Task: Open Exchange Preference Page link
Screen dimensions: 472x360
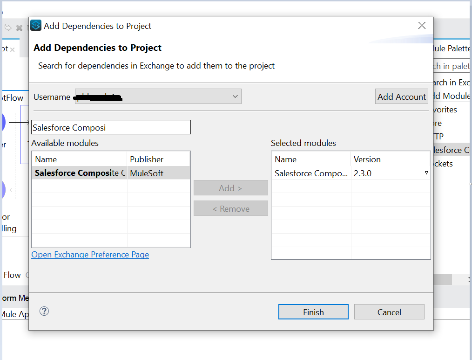Action: (x=90, y=255)
